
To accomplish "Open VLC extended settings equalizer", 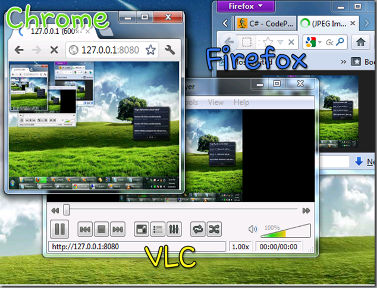I will click(174, 229).
